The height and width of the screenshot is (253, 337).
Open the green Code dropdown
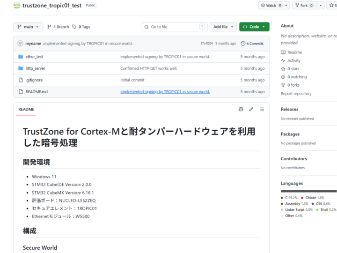pyautogui.click(x=254, y=27)
